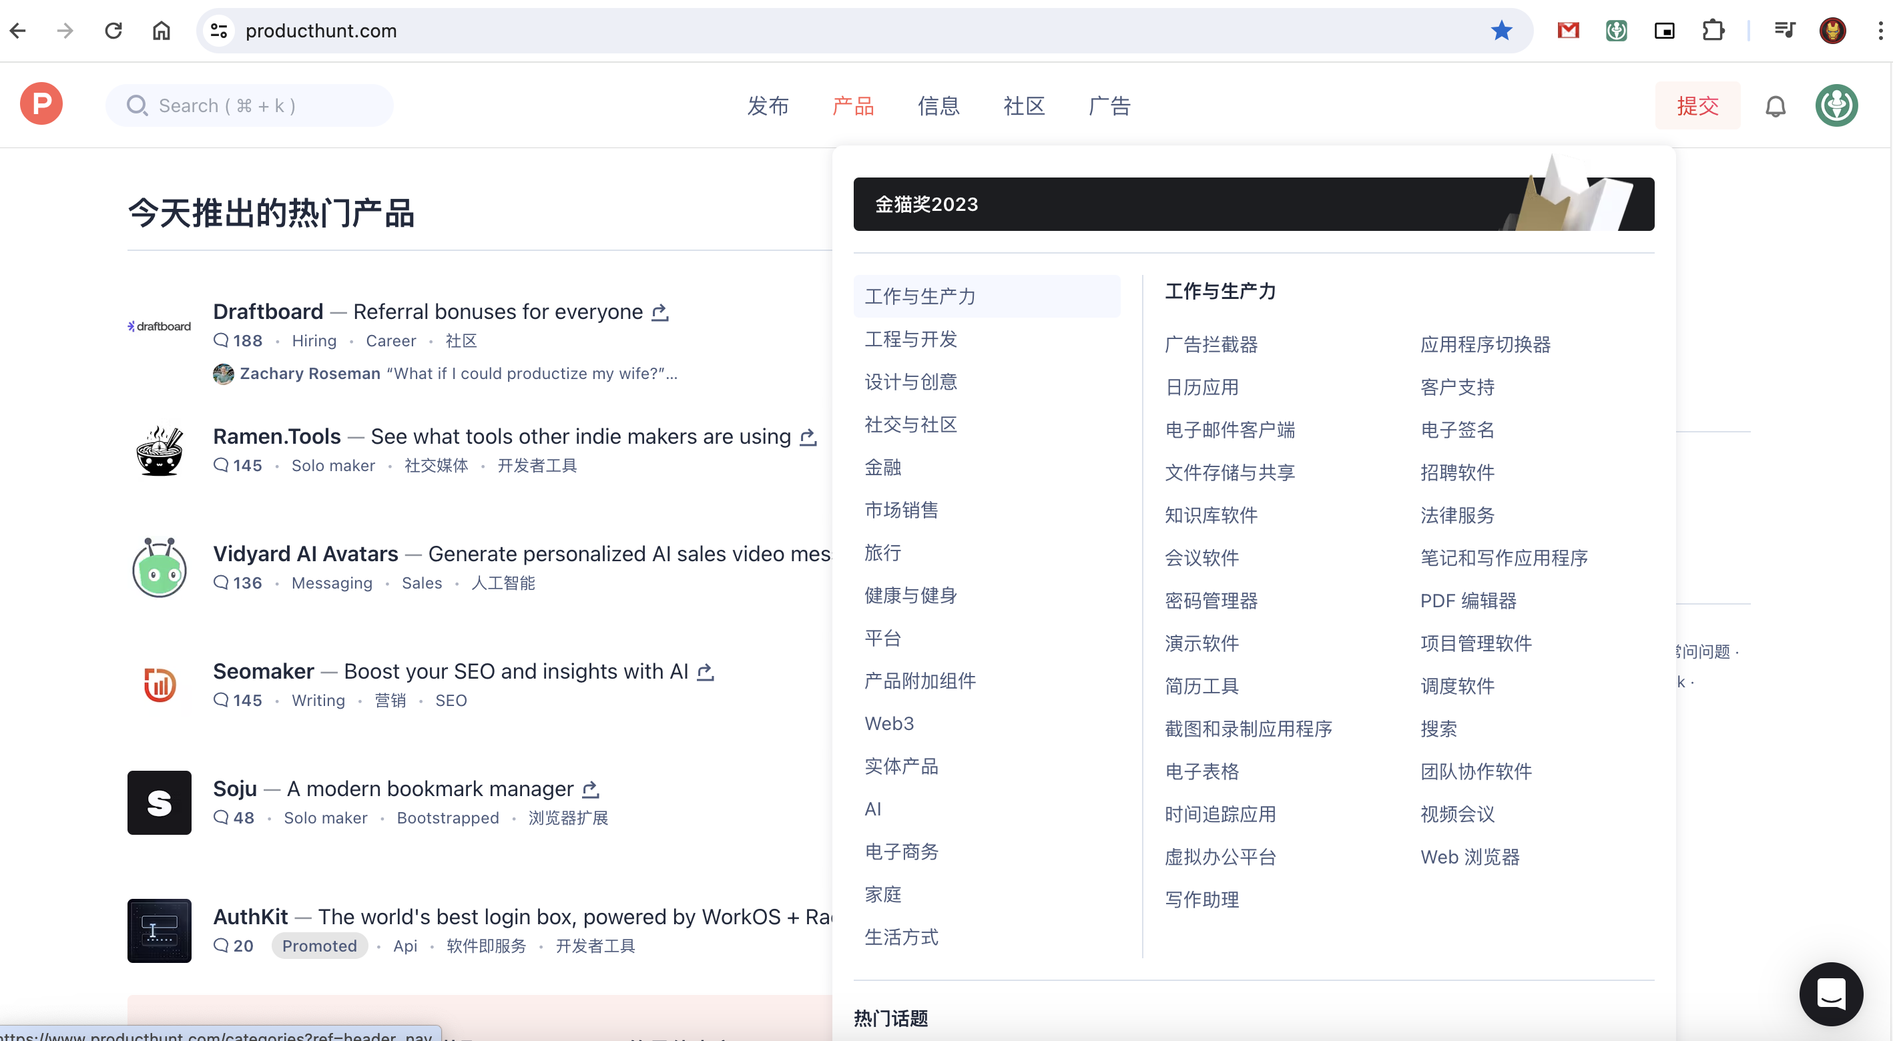The height and width of the screenshot is (1041, 1893).
Task: Open the Gmail extension icon
Action: click(x=1568, y=30)
